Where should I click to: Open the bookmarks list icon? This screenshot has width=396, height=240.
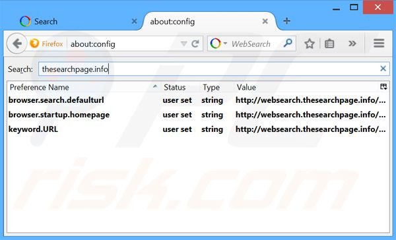tap(329, 44)
